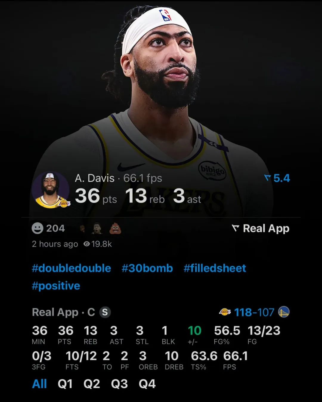Tap the poop emoji reaction
Screen dimensions: 322x402
[x=115, y=229]
